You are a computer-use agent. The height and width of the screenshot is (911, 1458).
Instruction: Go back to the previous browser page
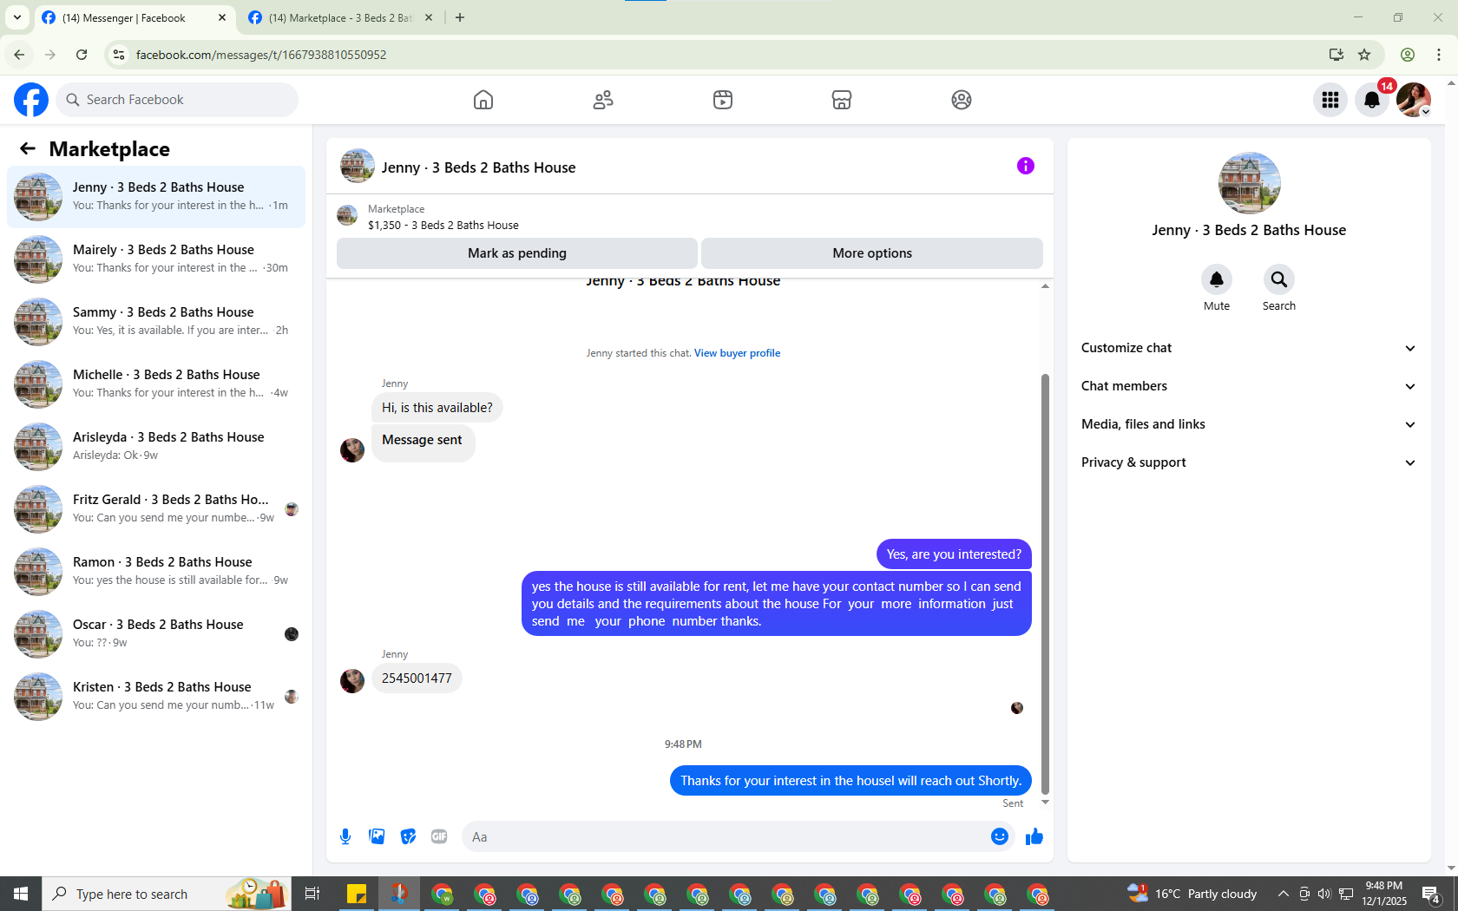(19, 55)
